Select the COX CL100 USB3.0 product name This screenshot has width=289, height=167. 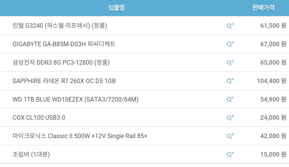[x=39, y=118]
